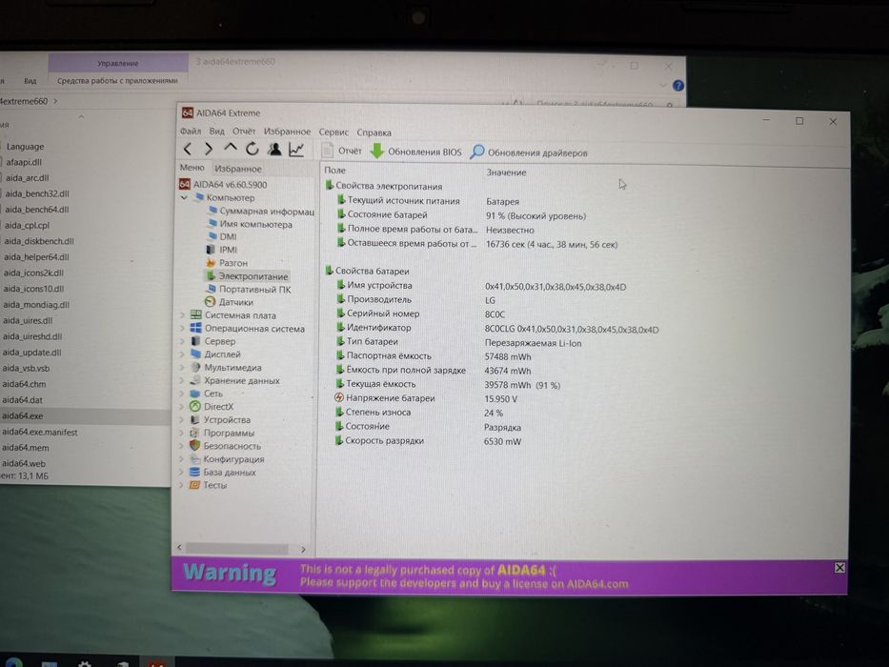Refresh using the circular arrow icon

[x=253, y=149]
